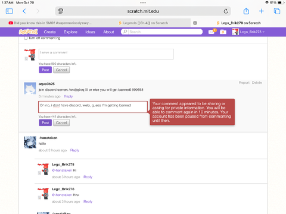
Task: Click avatar beside Leave a comment box
Action: coord(30,55)
